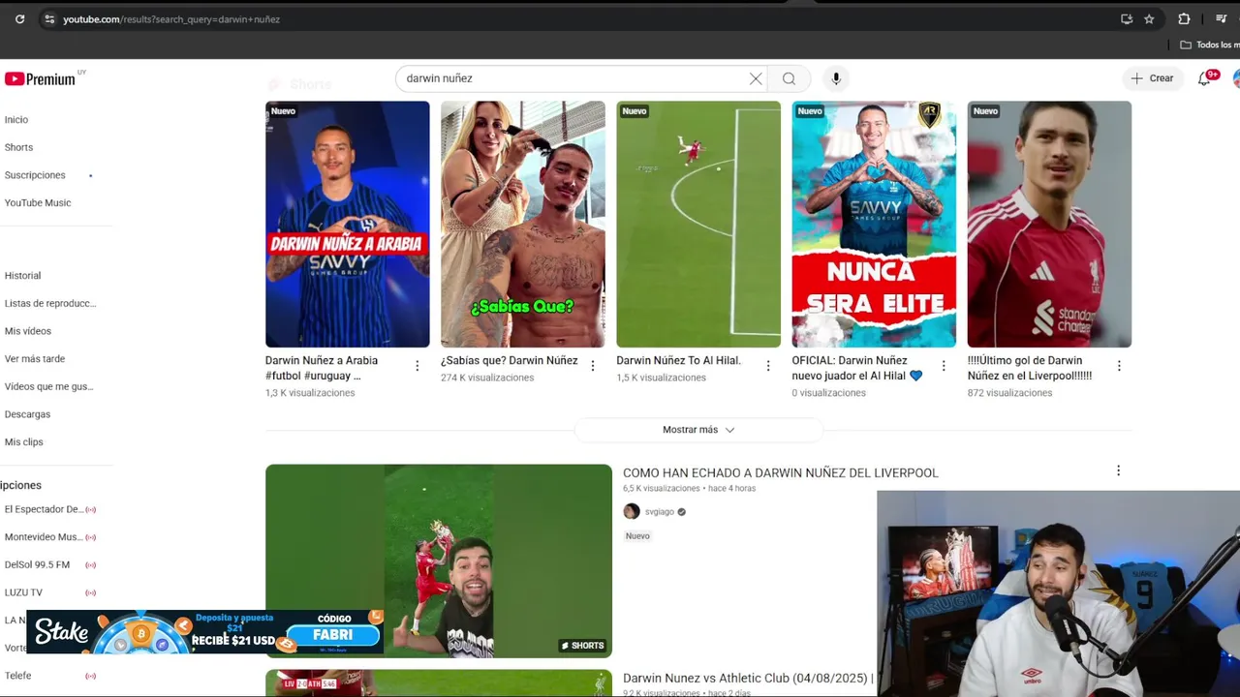Open the svgiago channel name link
The height and width of the screenshot is (697, 1240).
660,512
